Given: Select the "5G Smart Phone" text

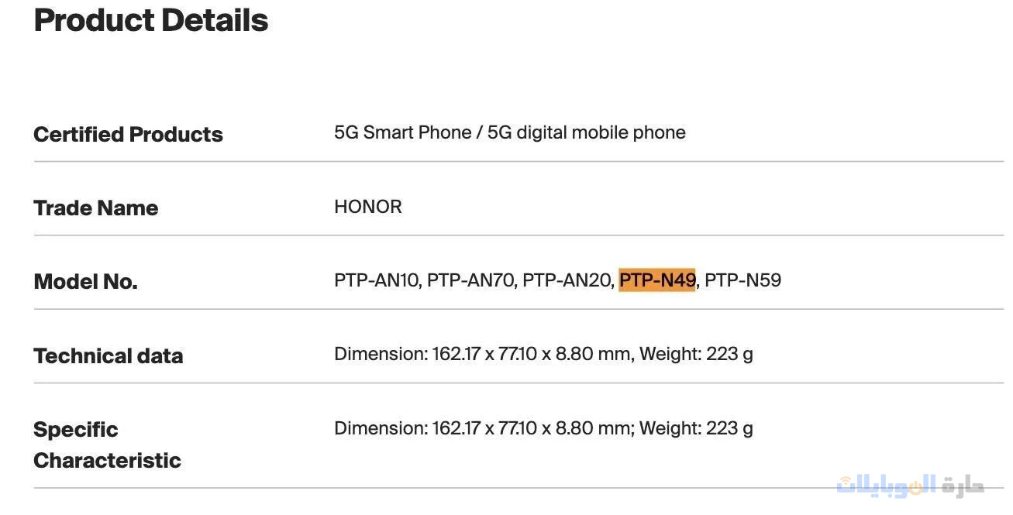Looking at the screenshot, I should pyautogui.click(x=402, y=132).
